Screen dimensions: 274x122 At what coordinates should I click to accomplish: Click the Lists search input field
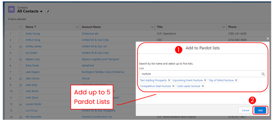tap(203, 74)
